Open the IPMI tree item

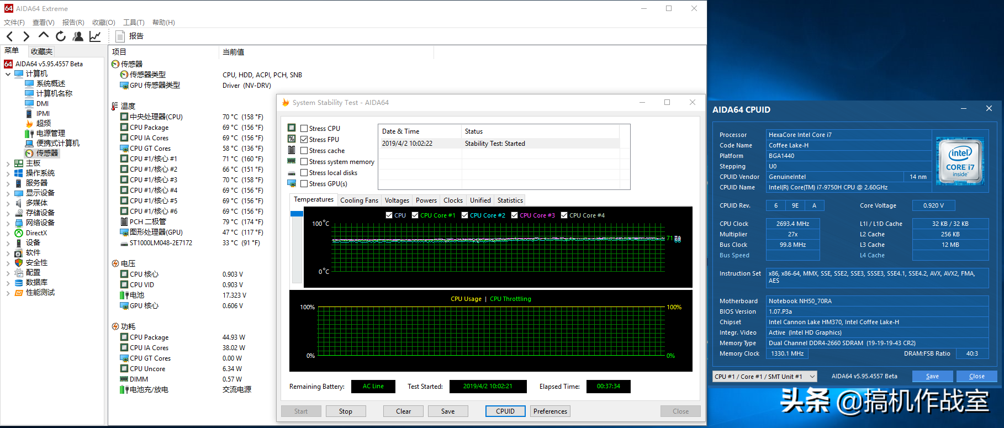coord(43,113)
